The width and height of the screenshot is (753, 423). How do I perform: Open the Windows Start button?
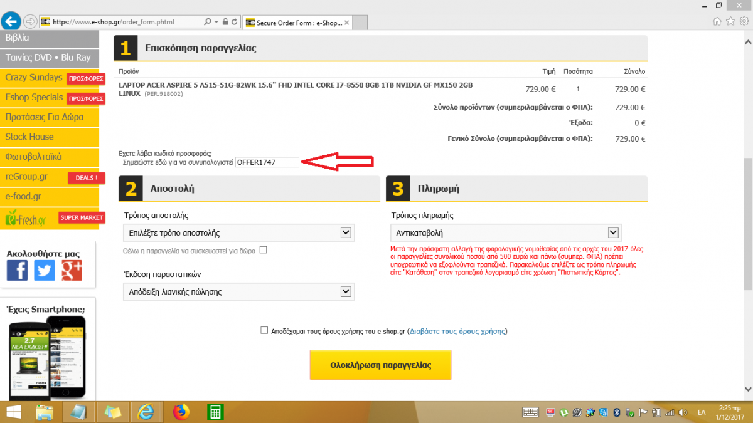13,412
